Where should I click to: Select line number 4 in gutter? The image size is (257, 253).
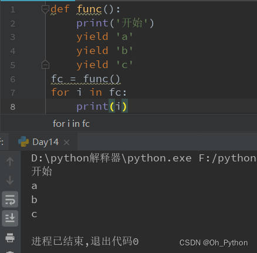13,51
